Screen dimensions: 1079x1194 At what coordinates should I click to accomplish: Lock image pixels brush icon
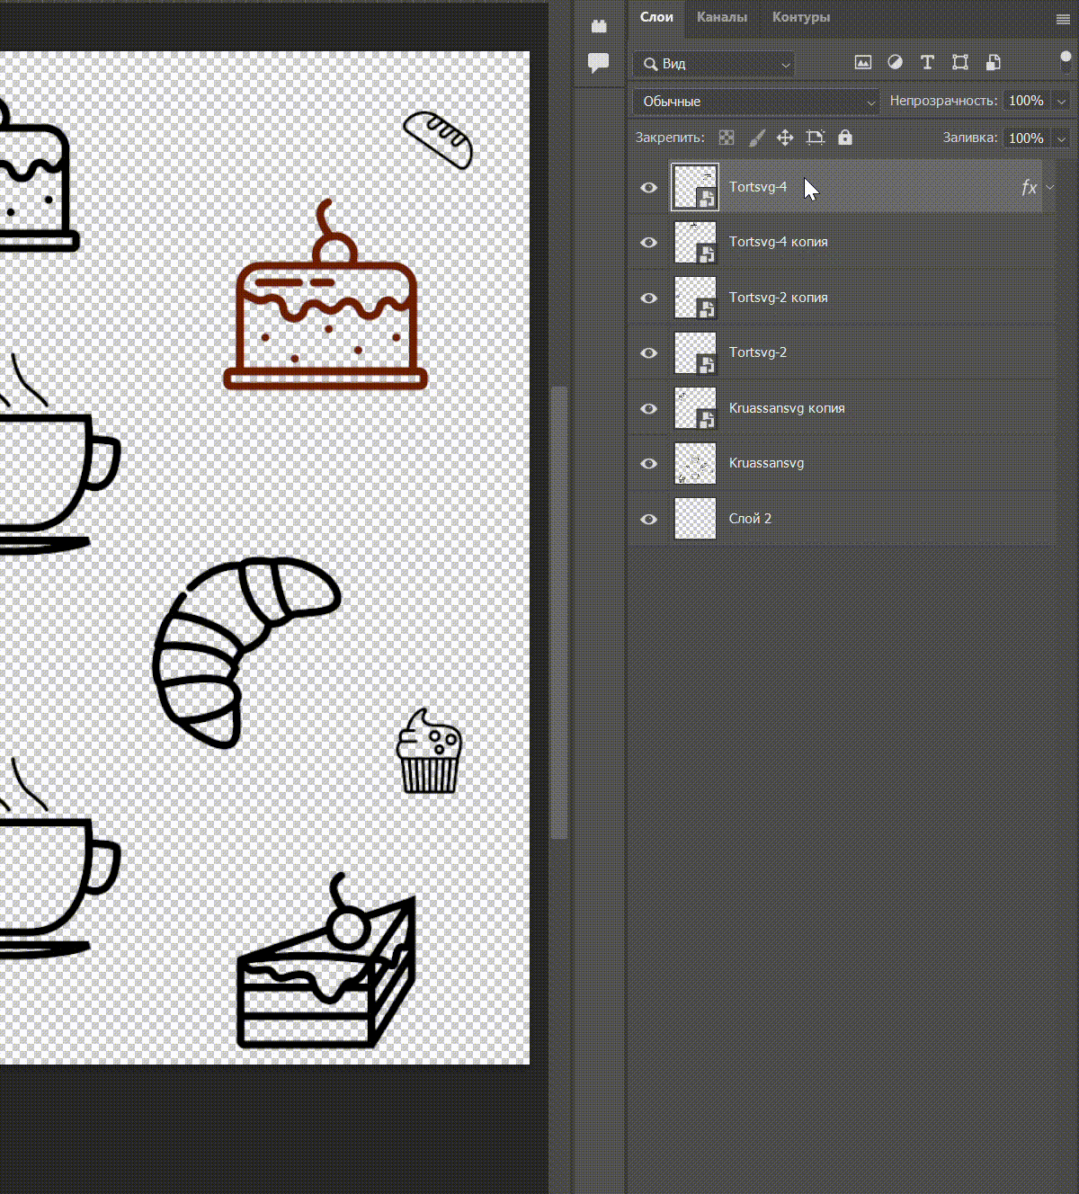[x=757, y=138]
